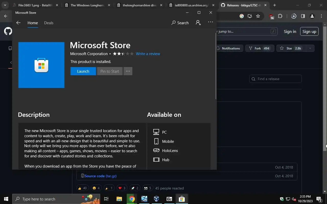Click the Microsoft Store app logo tile
327x204 pixels.
(41, 65)
